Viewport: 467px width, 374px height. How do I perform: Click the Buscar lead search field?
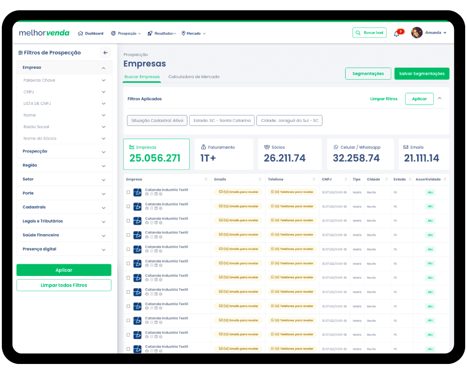369,33
